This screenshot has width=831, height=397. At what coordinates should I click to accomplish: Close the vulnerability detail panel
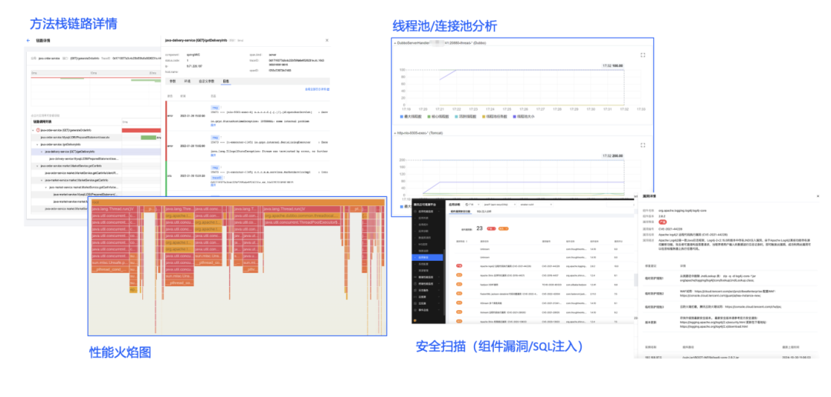coord(816,196)
